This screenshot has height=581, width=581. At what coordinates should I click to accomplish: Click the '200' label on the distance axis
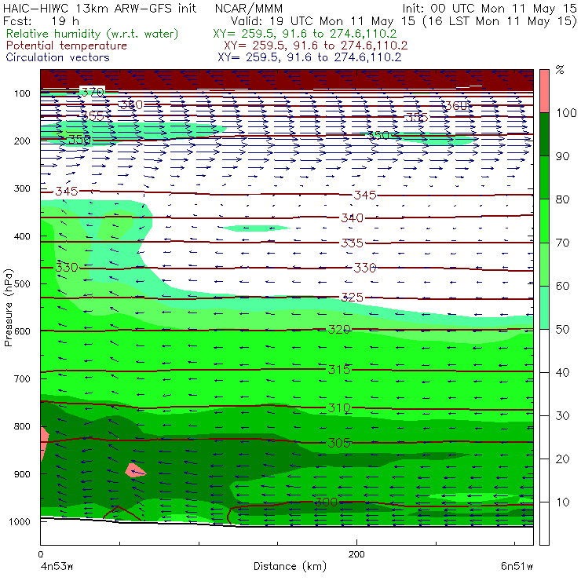click(356, 554)
